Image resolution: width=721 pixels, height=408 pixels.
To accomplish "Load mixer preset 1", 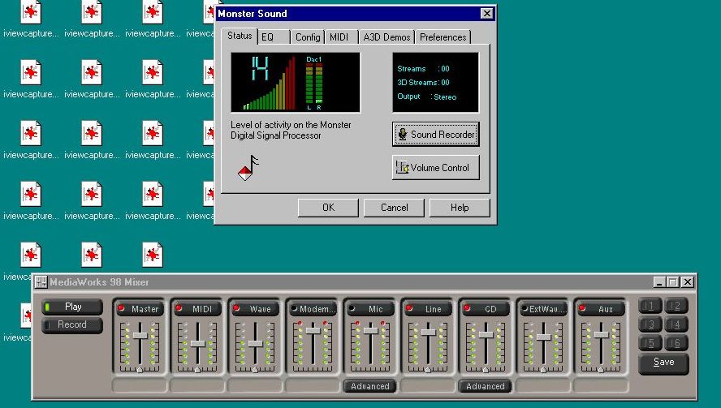I will tap(650, 306).
